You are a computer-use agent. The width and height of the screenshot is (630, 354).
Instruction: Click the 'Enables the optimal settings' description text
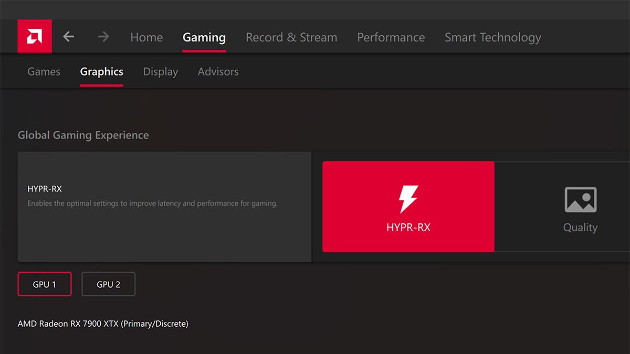152,203
